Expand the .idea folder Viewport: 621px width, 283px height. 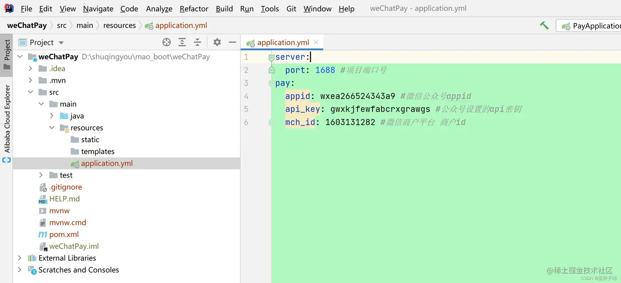pyautogui.click(x=30, y=68)
